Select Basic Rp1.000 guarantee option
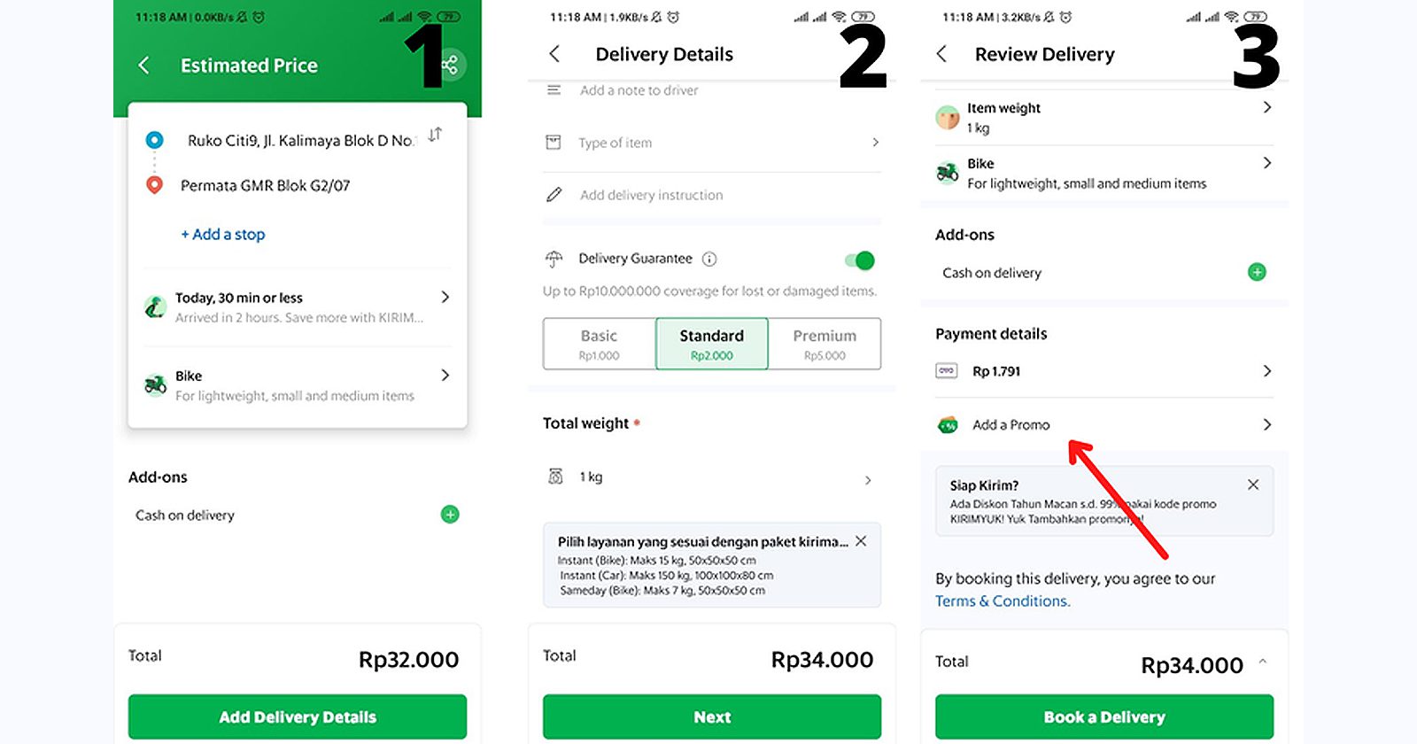The width and height of the screenshot is (1417, 744). pyautogui.click(x=600, y=344)
